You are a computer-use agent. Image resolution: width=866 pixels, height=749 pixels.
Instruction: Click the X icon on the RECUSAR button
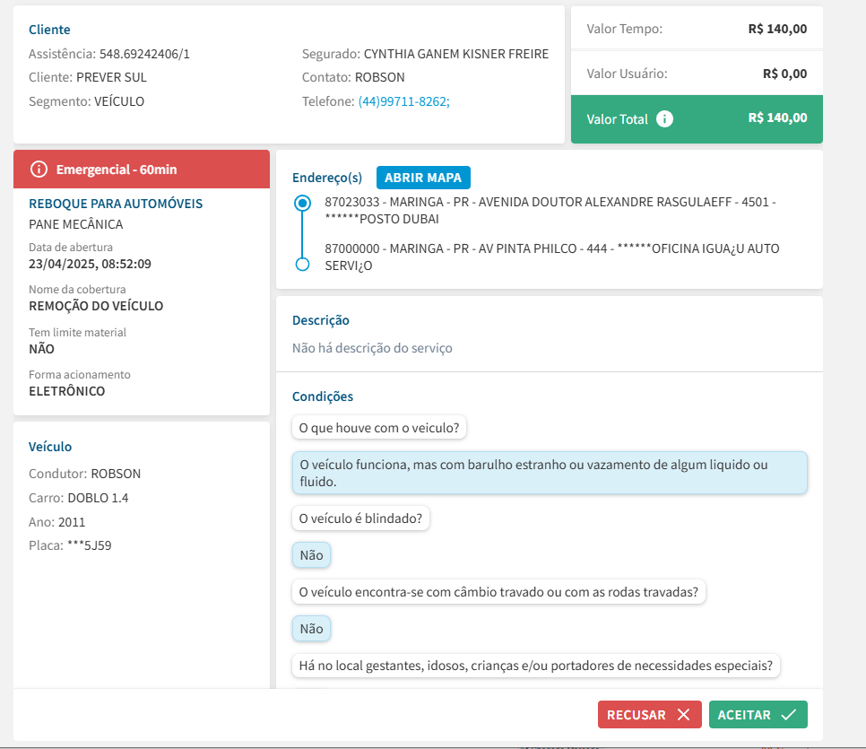(683, 715)
